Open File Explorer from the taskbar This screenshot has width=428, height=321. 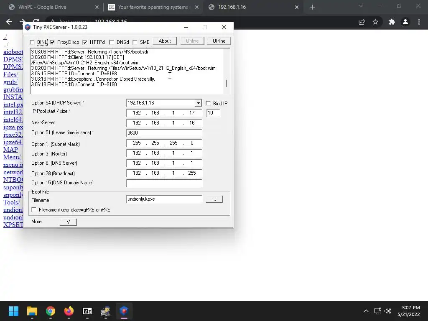[x=32, y=311]
